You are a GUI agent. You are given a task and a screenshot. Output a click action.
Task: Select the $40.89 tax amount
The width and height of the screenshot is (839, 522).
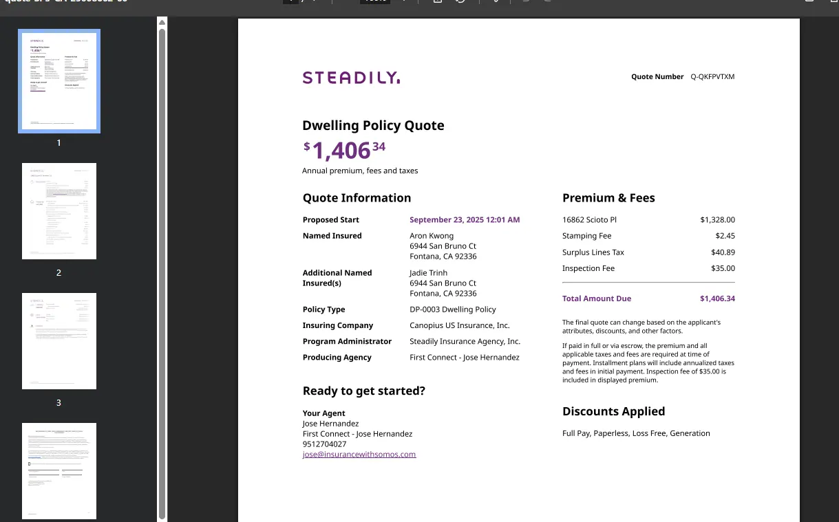click(723, 252)
